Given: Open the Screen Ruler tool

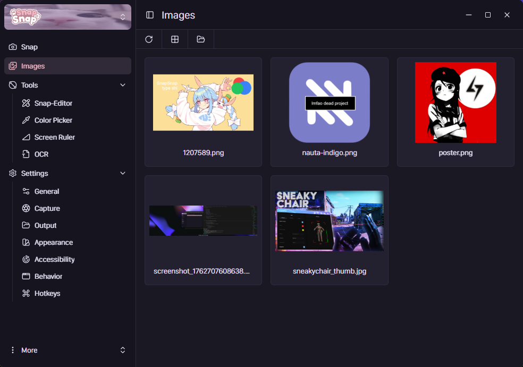Looking at the screenshot, I should click(54, 137).
